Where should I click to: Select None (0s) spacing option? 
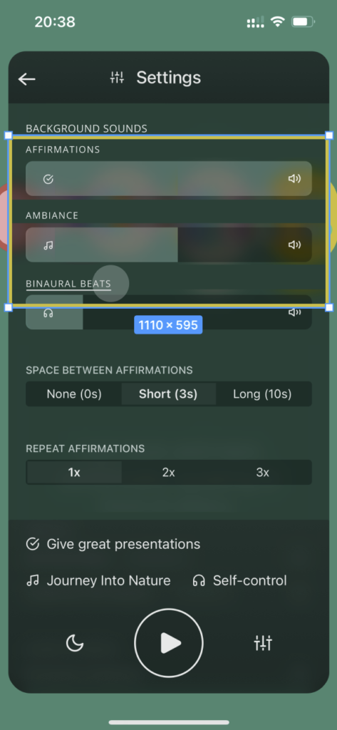click(x=74, y=394)
